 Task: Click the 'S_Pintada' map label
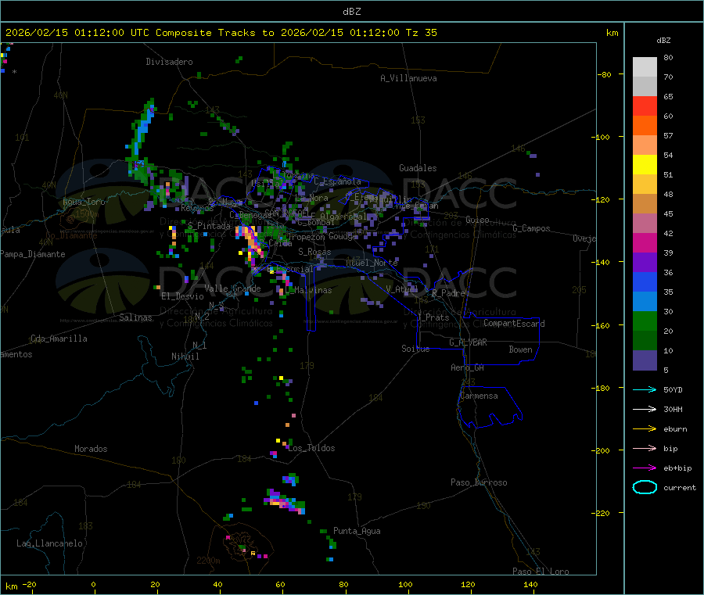pos(209,226)
